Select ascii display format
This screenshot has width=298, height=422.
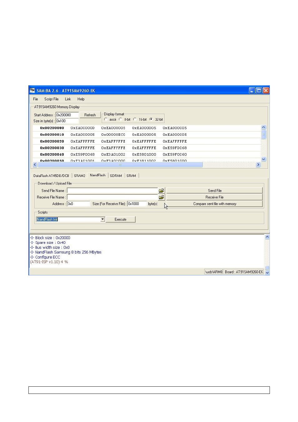(106, 119)
